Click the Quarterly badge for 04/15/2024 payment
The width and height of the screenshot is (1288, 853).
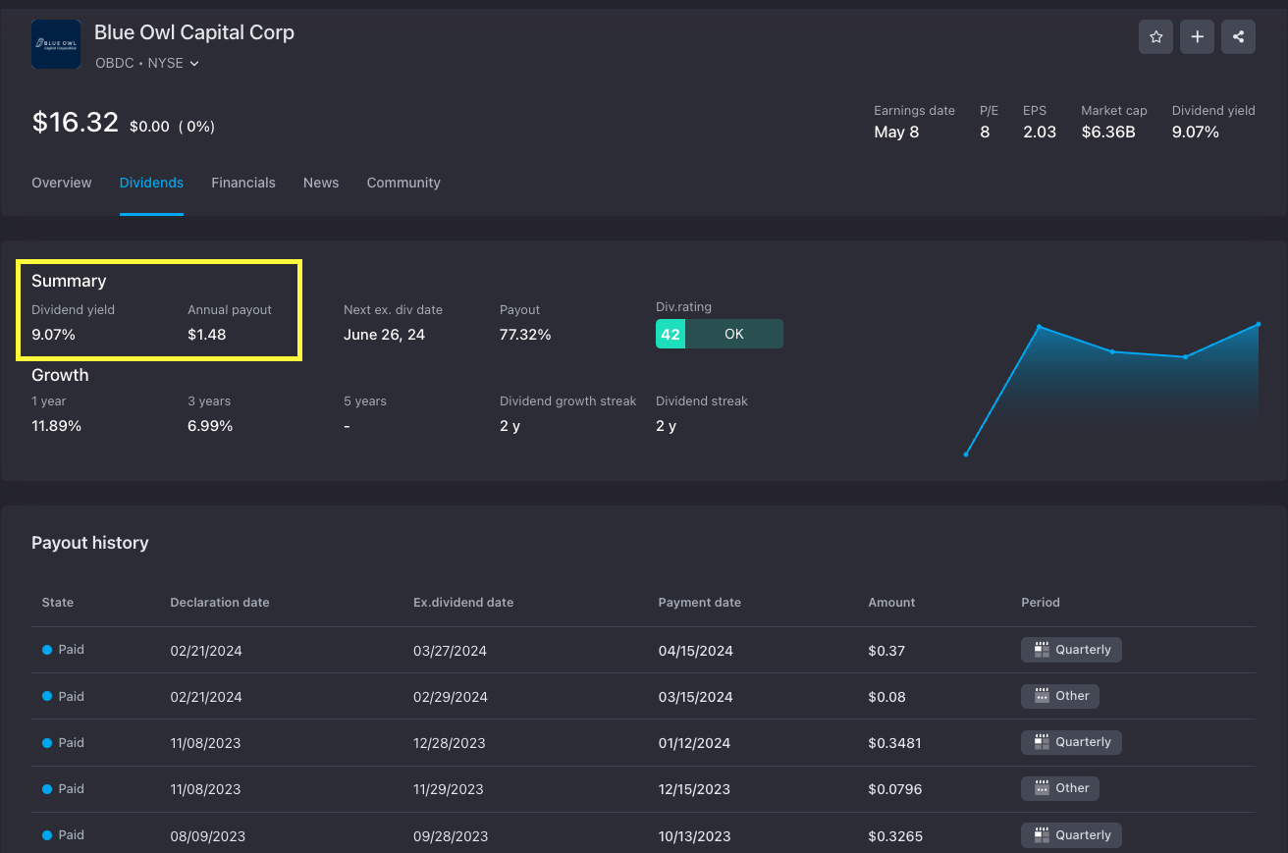click(x=1071, y=650)
